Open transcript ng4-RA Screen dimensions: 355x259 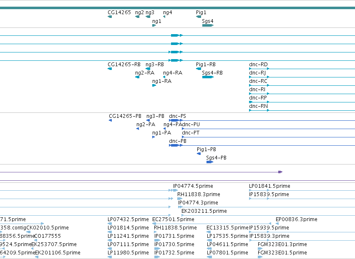[x=173, y=73]
